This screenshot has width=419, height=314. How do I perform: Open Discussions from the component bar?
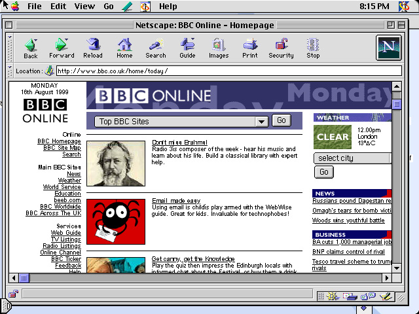tap(368, 296)
